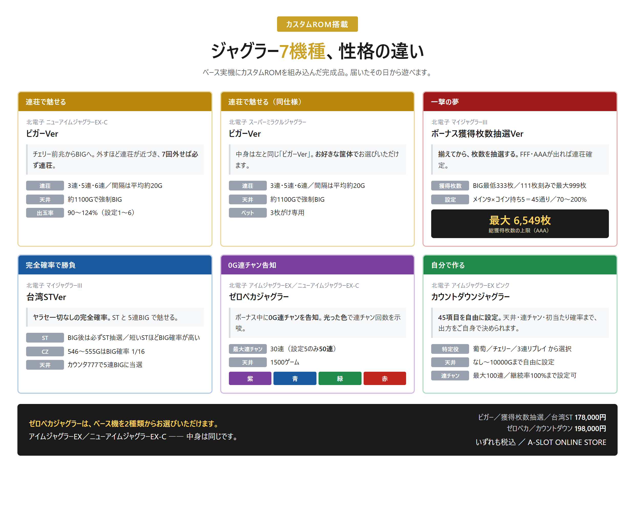
Task: Select the 一撃の夢 red card header
Action: [520, 102]
